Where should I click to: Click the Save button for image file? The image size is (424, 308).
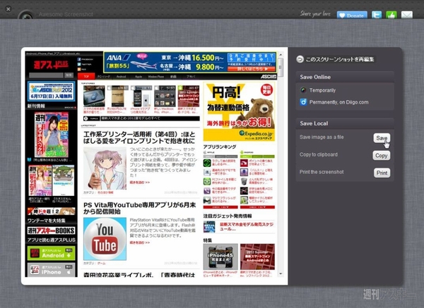pos(382,138)
